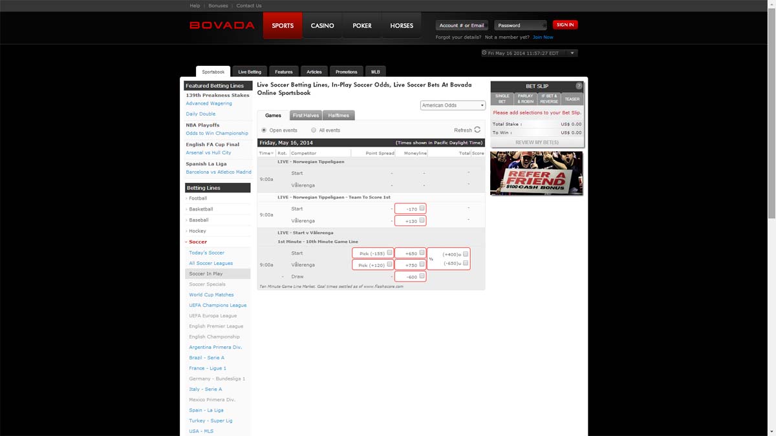Tick the Draw -600 checkbox

click(x=422, y=276)
